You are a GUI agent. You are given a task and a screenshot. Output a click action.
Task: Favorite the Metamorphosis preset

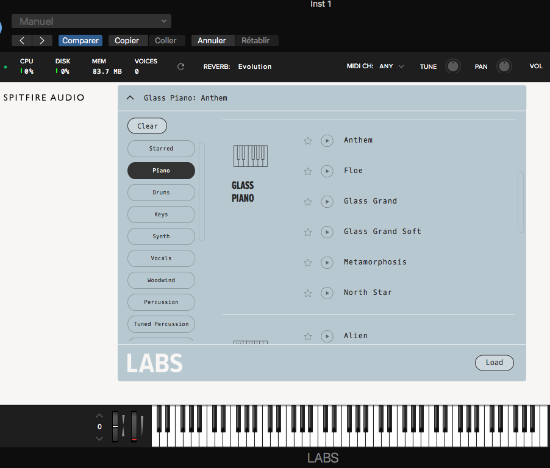point(307,263)
